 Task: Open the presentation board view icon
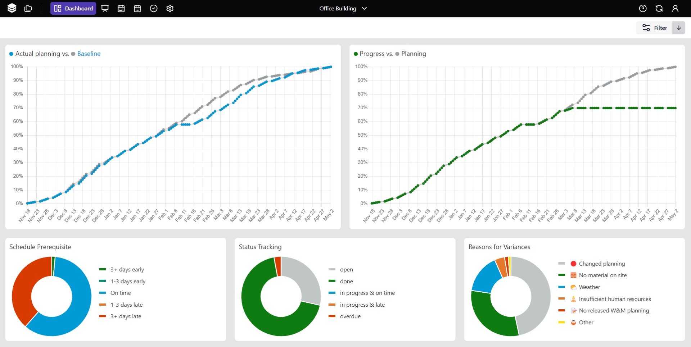click(x=105, y=8)
